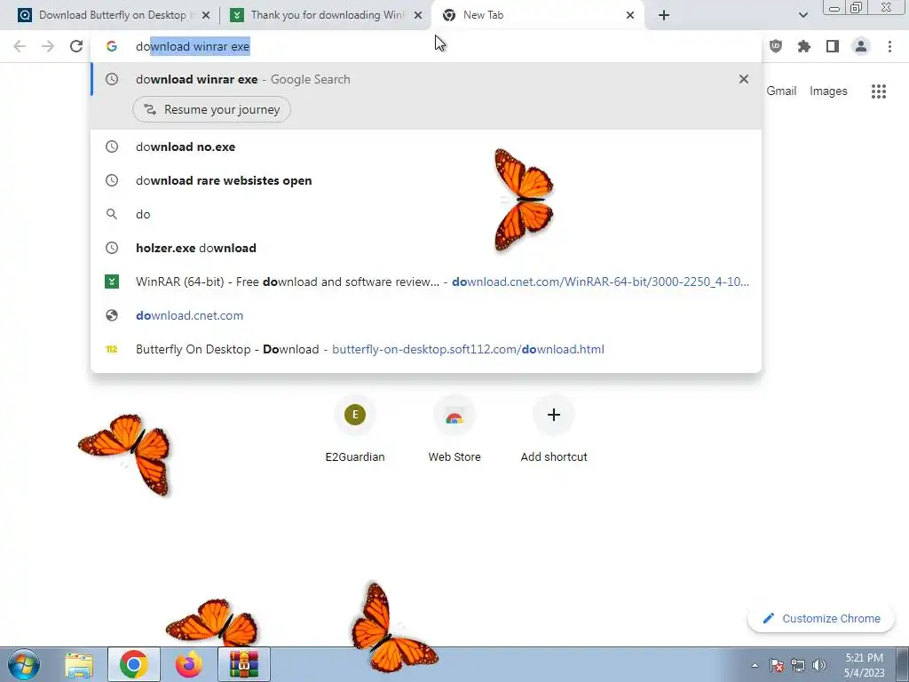909x682 pixels.
Task: Switch to 'Download Butterfly on Desktop' tab
Action: click(x=113, y=15)
